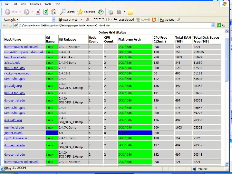Click the 'Online Grid Status' table title
The image size is (232, 174).
(112, 33)
